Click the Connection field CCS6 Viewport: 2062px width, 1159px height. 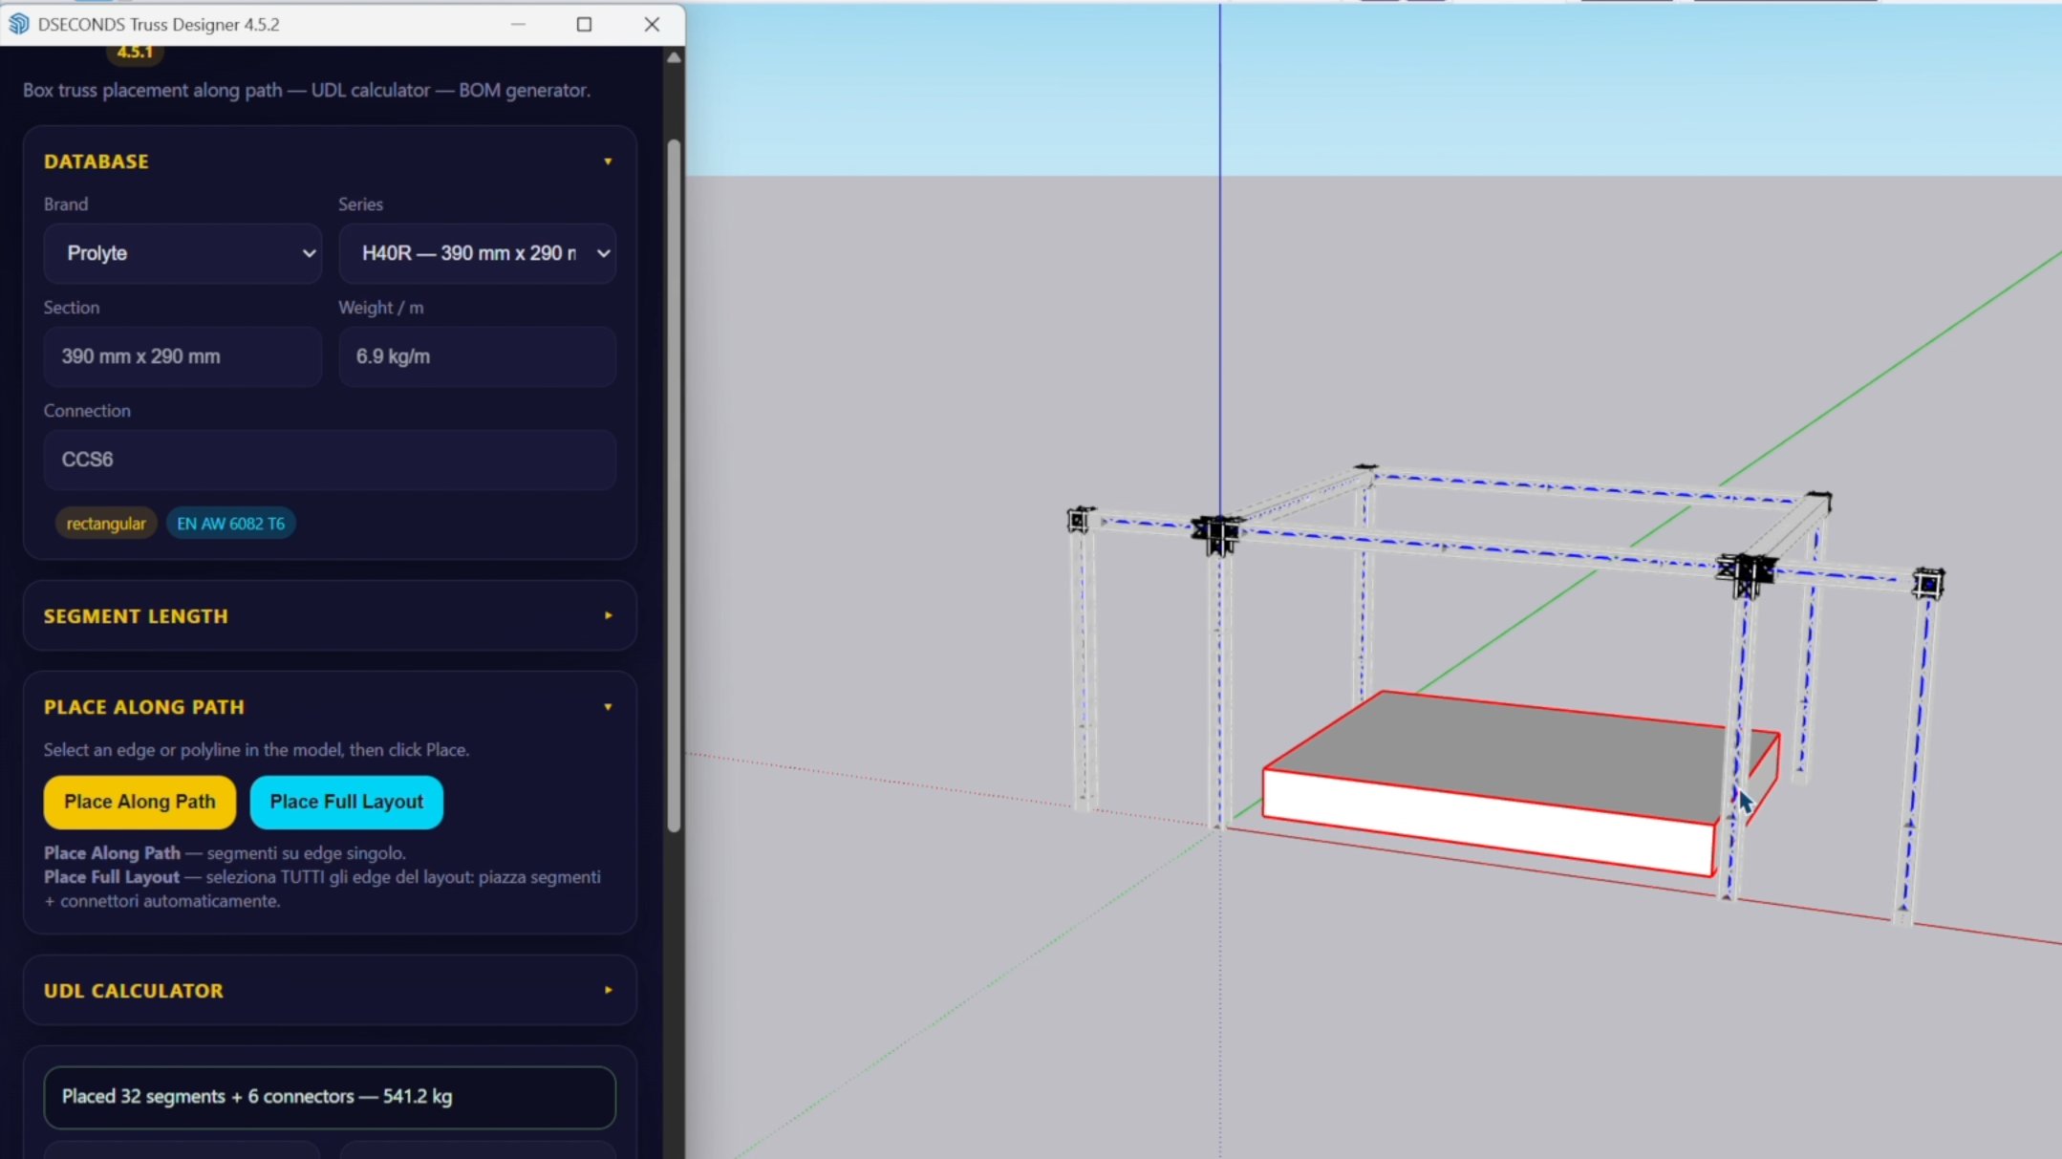[330, 460]
